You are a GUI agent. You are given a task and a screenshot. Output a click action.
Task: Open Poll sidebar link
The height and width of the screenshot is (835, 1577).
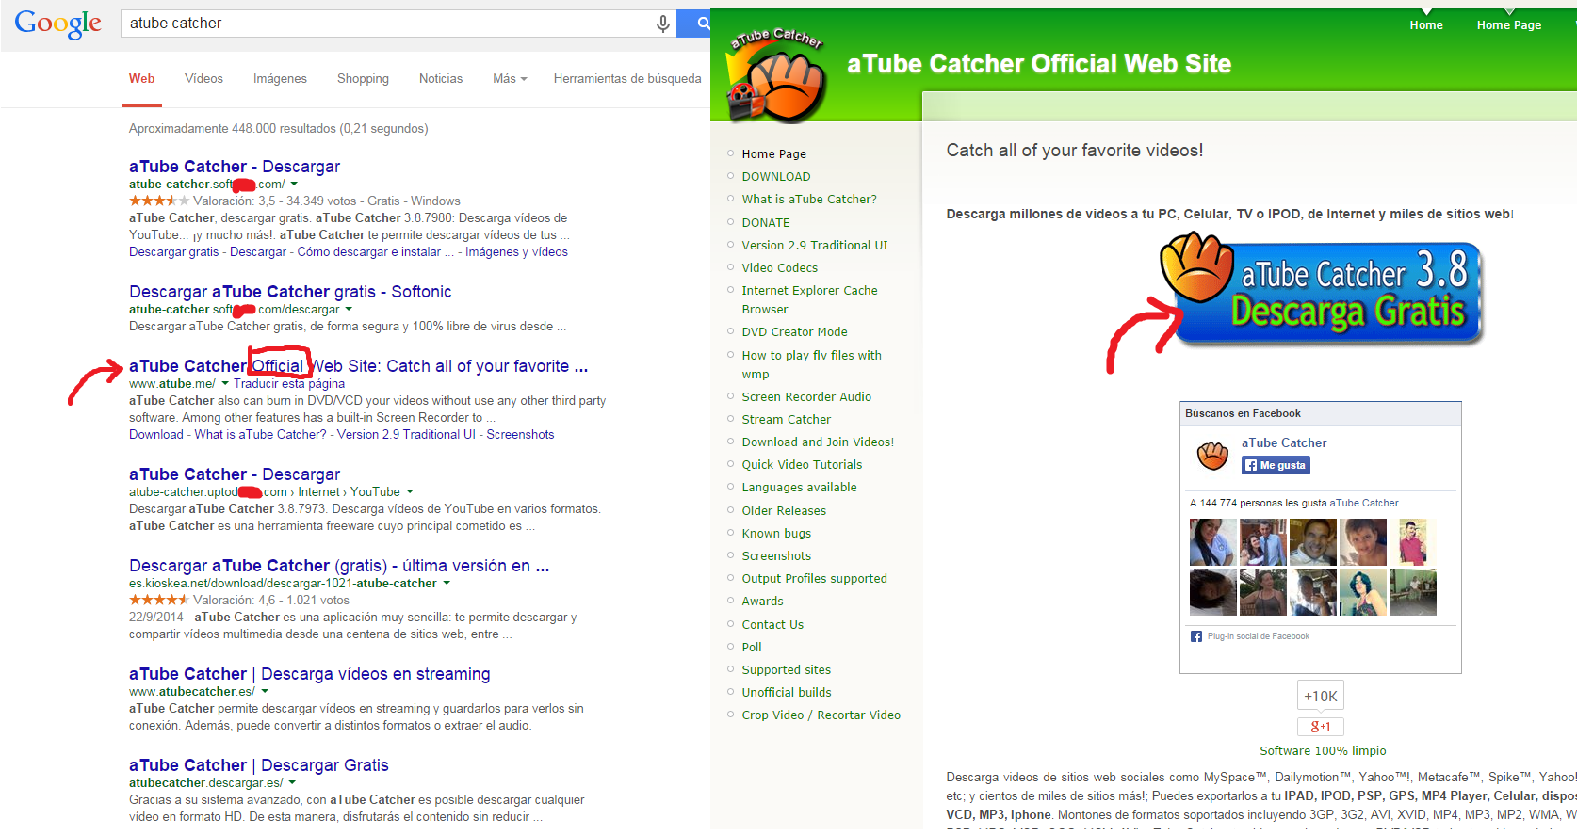pyautogui.click(x=752, y=648)
